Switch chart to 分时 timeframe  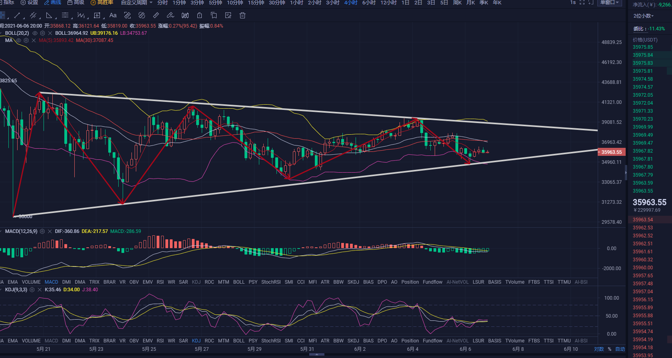pyautogui.click(x=162, y=2)
